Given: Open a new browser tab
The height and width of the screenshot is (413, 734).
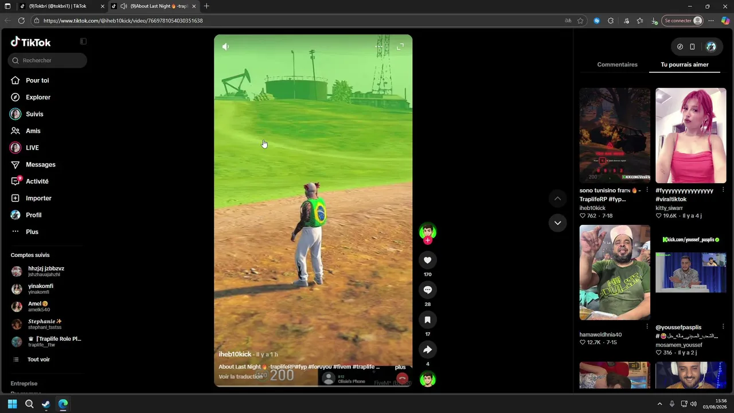Looking at the screenshot, I should tap(206, 6).
